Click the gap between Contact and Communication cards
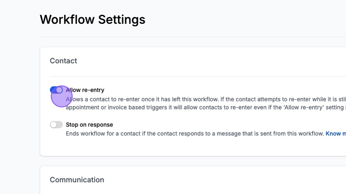Image resolution: width=346 pixels, height=194 pixels. (193, 161)
